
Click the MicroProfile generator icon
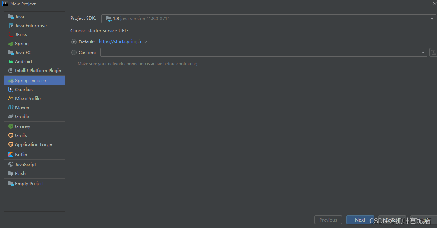click(x=11, y=98)
